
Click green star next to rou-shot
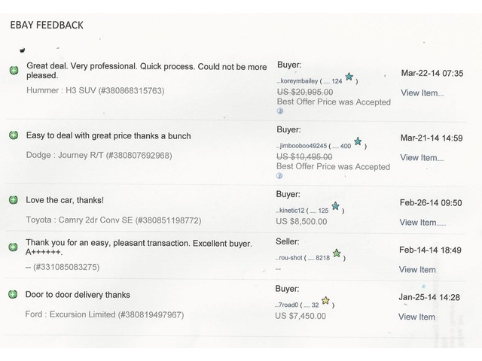click(x=337, y=253)
